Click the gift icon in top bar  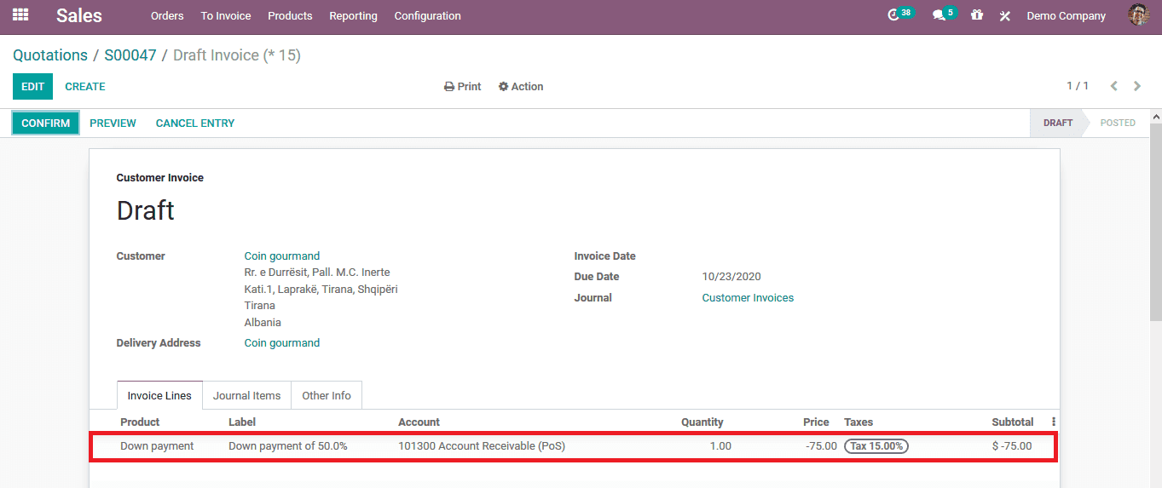pos(977,15)
